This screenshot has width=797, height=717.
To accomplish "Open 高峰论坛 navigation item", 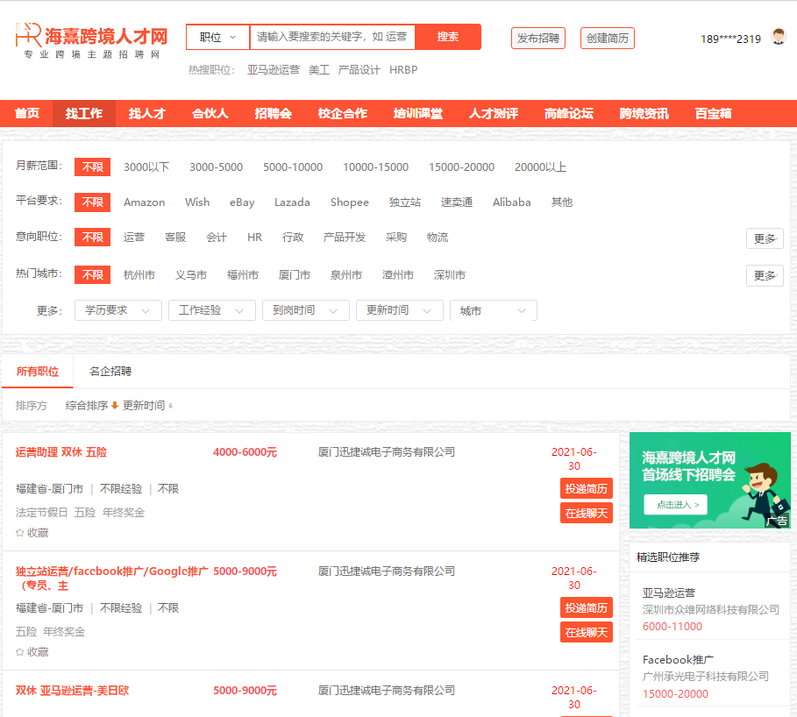I will pos(569,113).
